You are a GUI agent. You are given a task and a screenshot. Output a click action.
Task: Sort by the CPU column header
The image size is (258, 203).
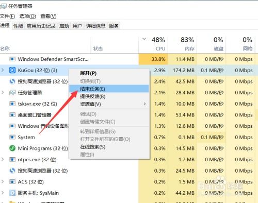point(160,49)
